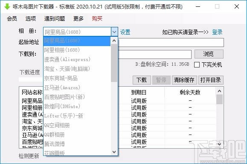Click the 暂停 button
Screen dimensions: 247x164
161,80
